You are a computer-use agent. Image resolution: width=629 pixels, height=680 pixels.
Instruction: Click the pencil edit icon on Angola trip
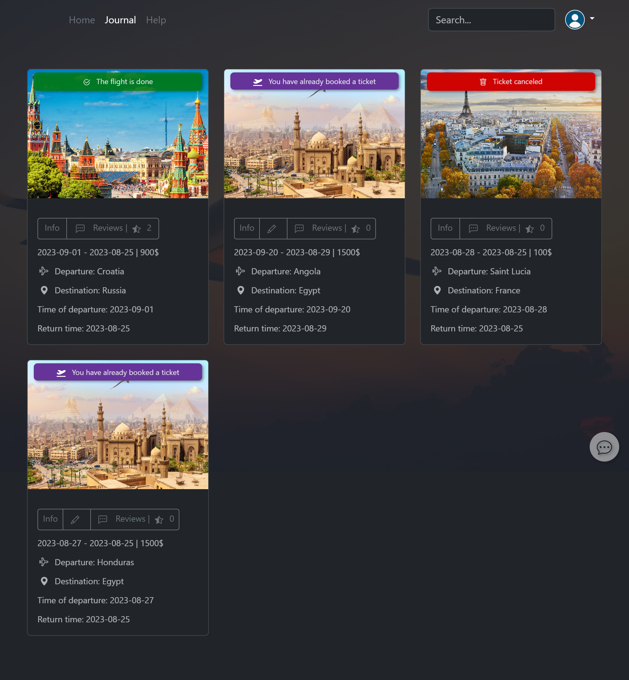click(x=272, y=229)
